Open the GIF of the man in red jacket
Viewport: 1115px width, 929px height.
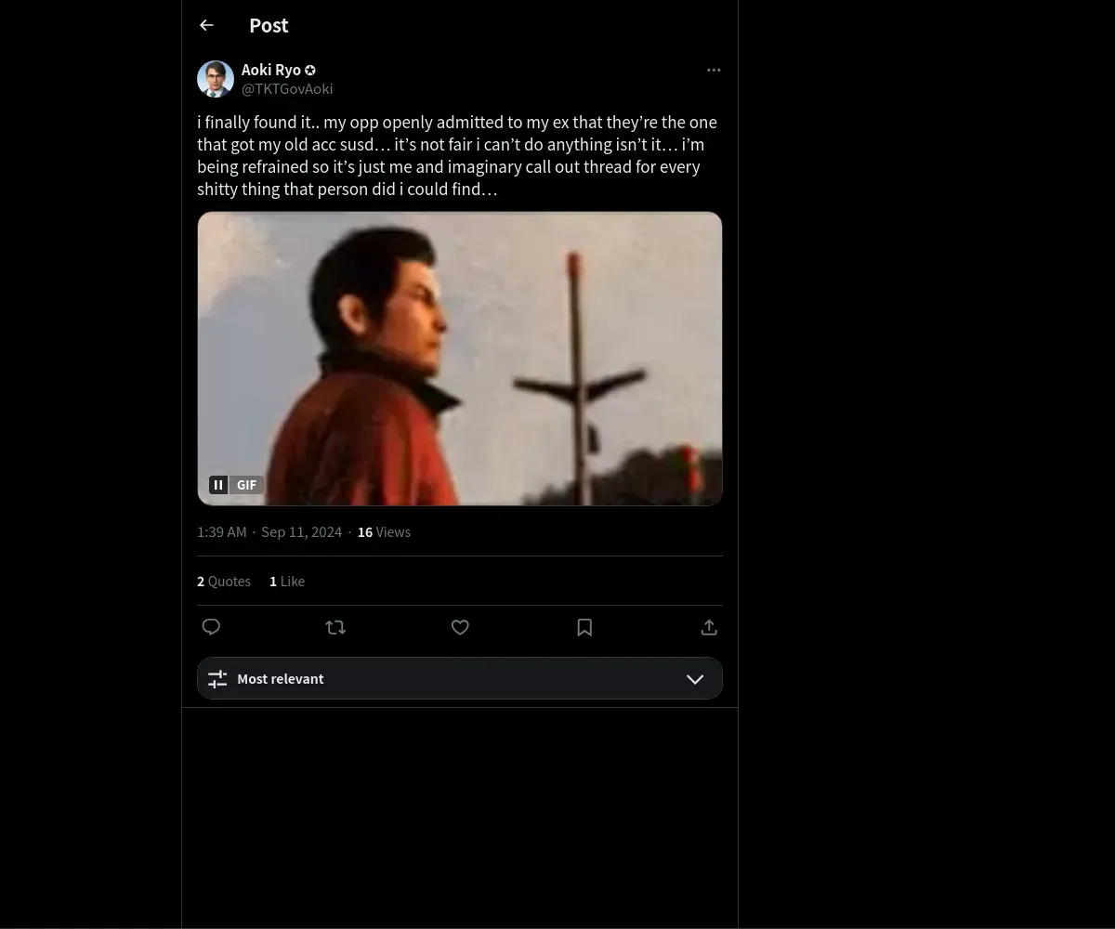459,358
